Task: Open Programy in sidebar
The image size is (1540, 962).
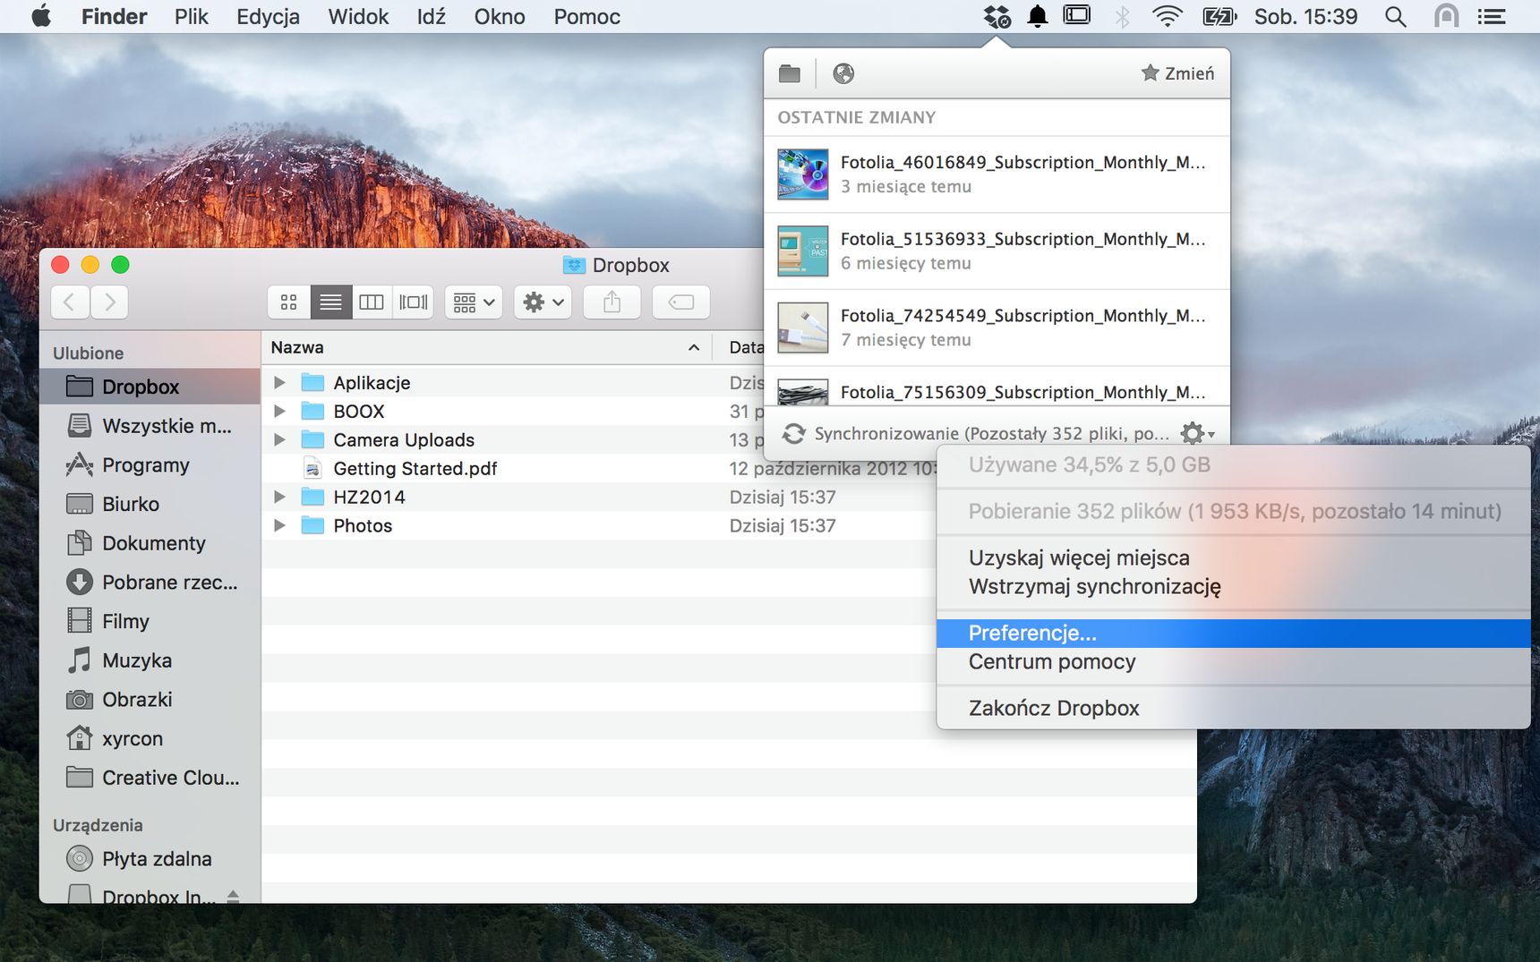Action: click(150, 465)
